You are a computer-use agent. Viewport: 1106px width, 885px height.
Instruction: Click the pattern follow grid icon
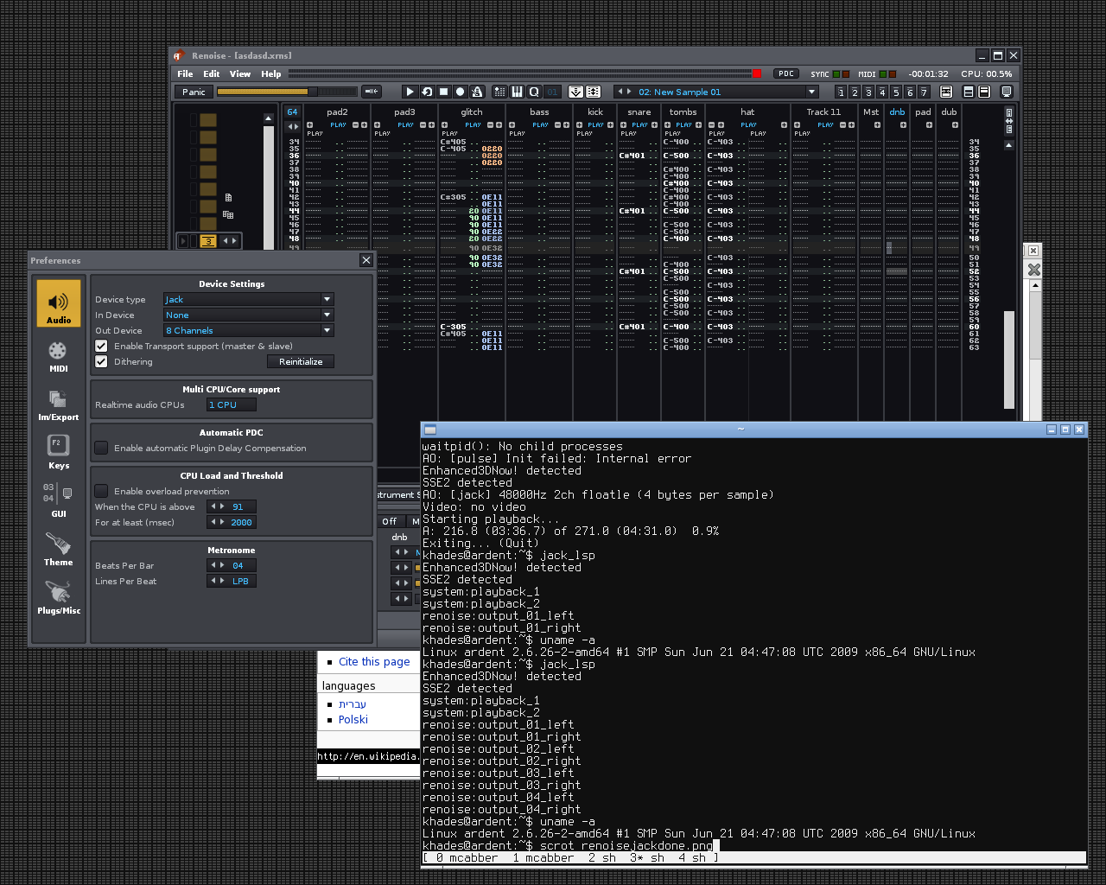tap(500, 92)
